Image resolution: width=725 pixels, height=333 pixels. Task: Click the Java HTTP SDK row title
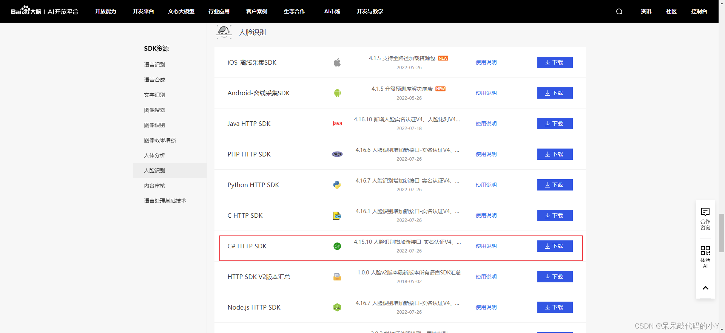[x=249, y=124]
